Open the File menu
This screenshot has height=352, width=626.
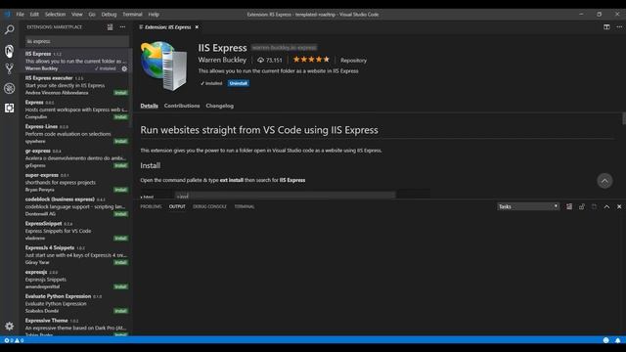(x=20, y=15)
